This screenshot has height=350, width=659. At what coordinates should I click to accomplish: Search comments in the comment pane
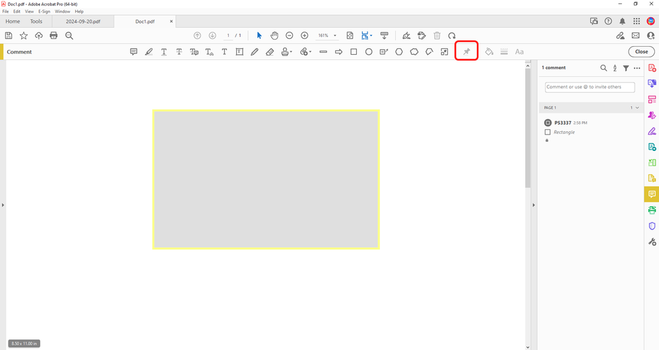604,68
